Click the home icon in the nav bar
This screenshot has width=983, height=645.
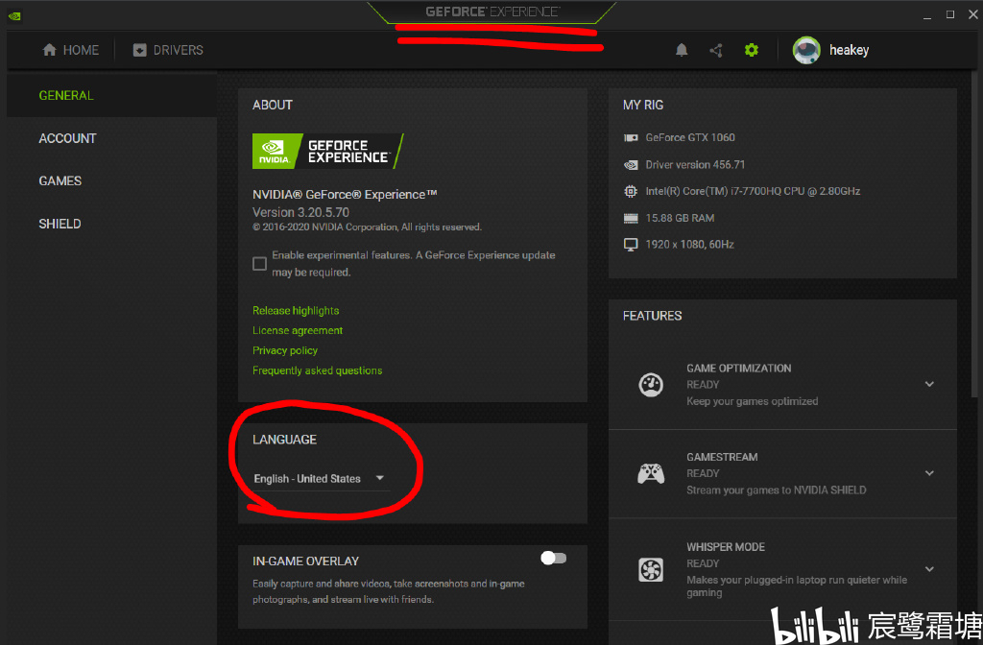pyautogui.click(x=50, y=50)
